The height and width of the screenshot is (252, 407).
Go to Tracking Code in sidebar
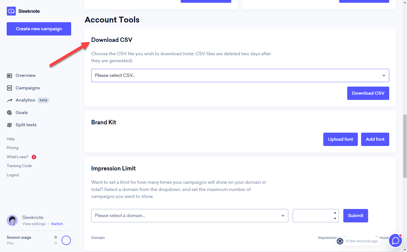(x=19, y=166)
